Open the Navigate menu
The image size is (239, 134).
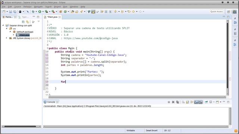click(x=38, y=7)
